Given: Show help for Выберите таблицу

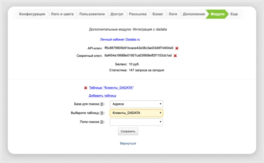Looking at the screenshot, I should (x=102, y=113).
